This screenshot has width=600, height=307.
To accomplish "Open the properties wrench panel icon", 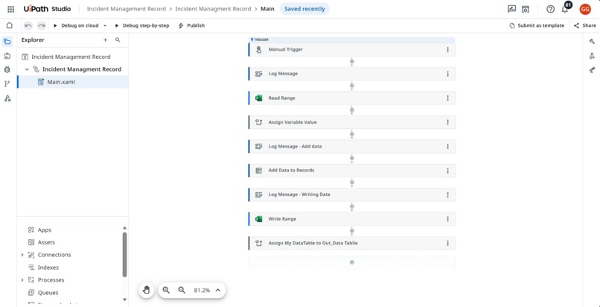I will 592,42.
